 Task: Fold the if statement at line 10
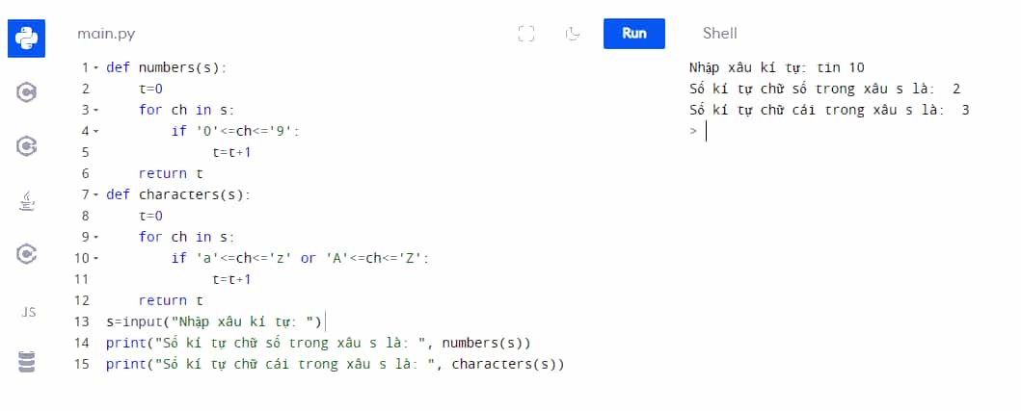95,258
